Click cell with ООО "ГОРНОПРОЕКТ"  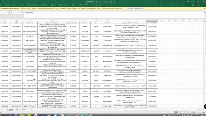(30, 46)
